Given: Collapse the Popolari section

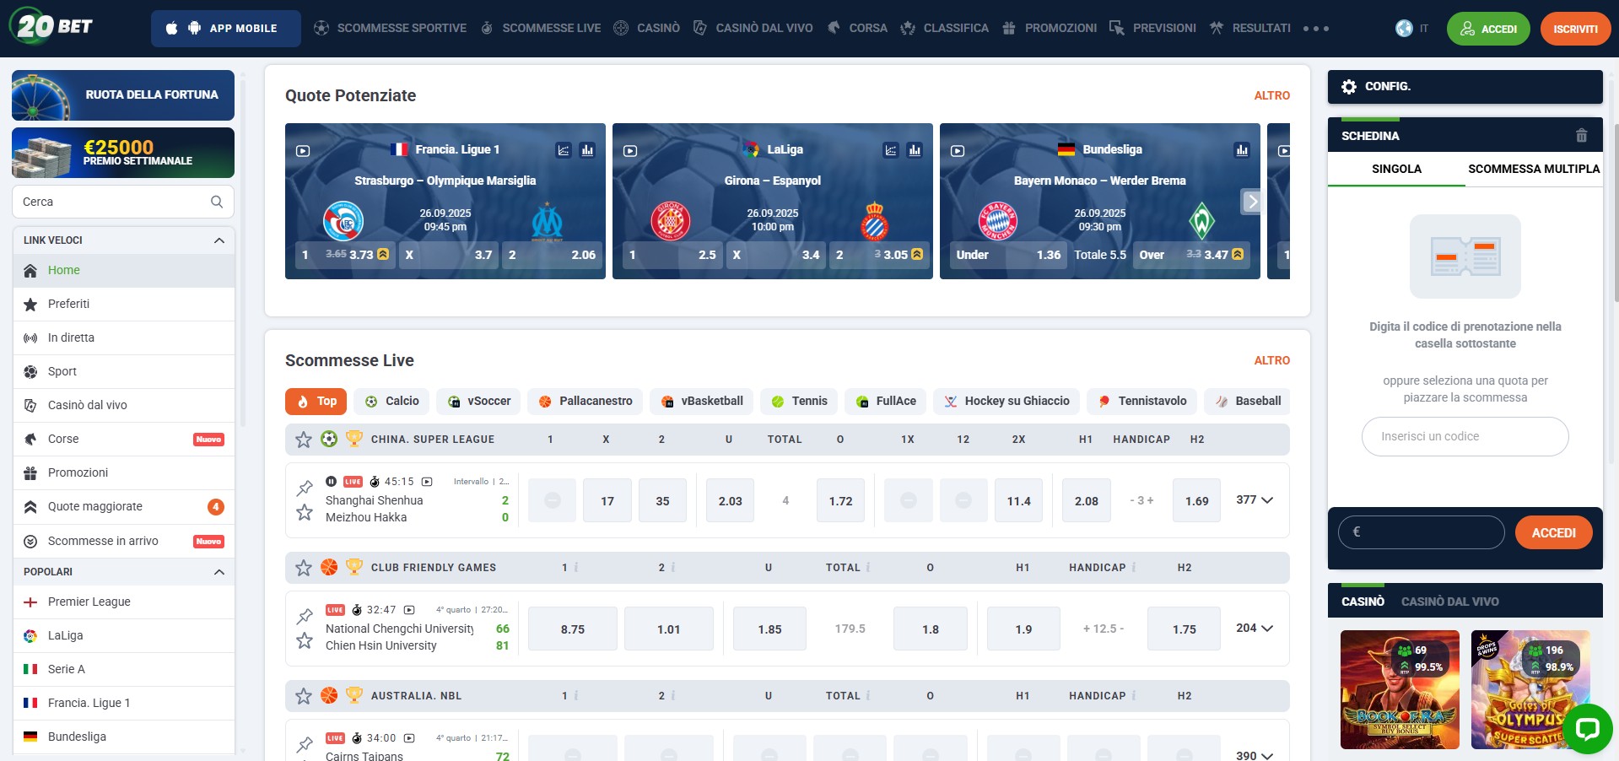Looking at the screenshot, I should tap(219, 572).
